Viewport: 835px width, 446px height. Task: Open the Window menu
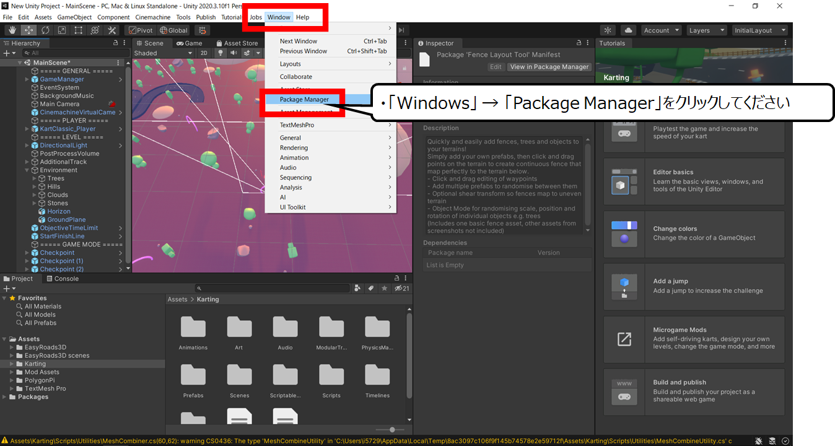click(x=279, y=17)
